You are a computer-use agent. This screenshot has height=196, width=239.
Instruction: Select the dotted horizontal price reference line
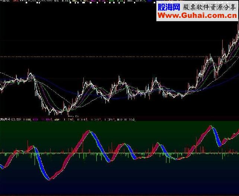(119, 57)
